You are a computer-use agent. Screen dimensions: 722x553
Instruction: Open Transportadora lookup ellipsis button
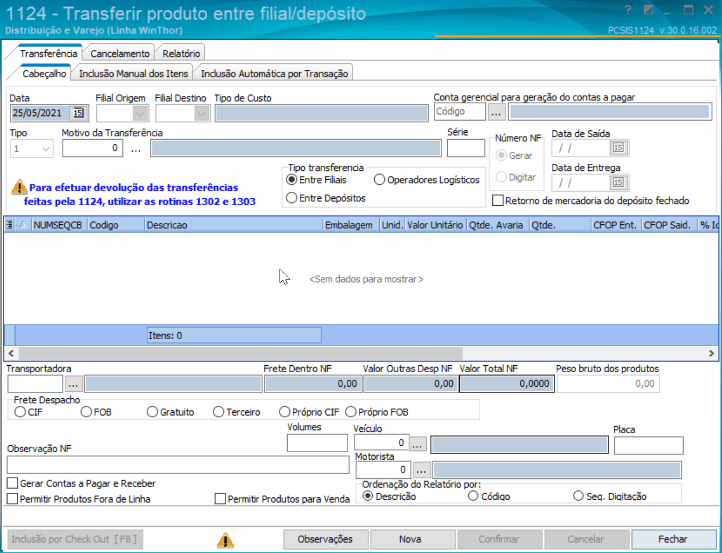coord(73,384)
